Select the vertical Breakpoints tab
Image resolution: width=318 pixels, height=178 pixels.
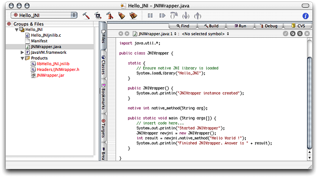(x=103, y=152)
